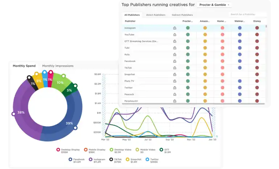This screenshot has height=169, width=279.
Task: Click the publishers table vertical scrollbar
Action: click(266, 26)
